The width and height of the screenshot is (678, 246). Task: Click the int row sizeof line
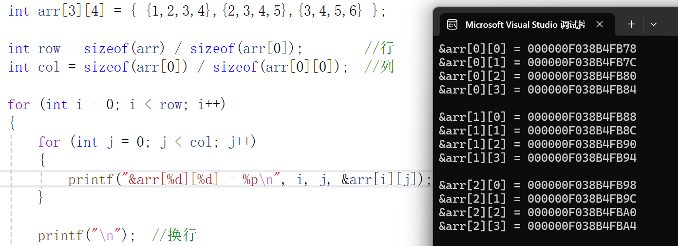pyautogui.click(x=155, y=49)
